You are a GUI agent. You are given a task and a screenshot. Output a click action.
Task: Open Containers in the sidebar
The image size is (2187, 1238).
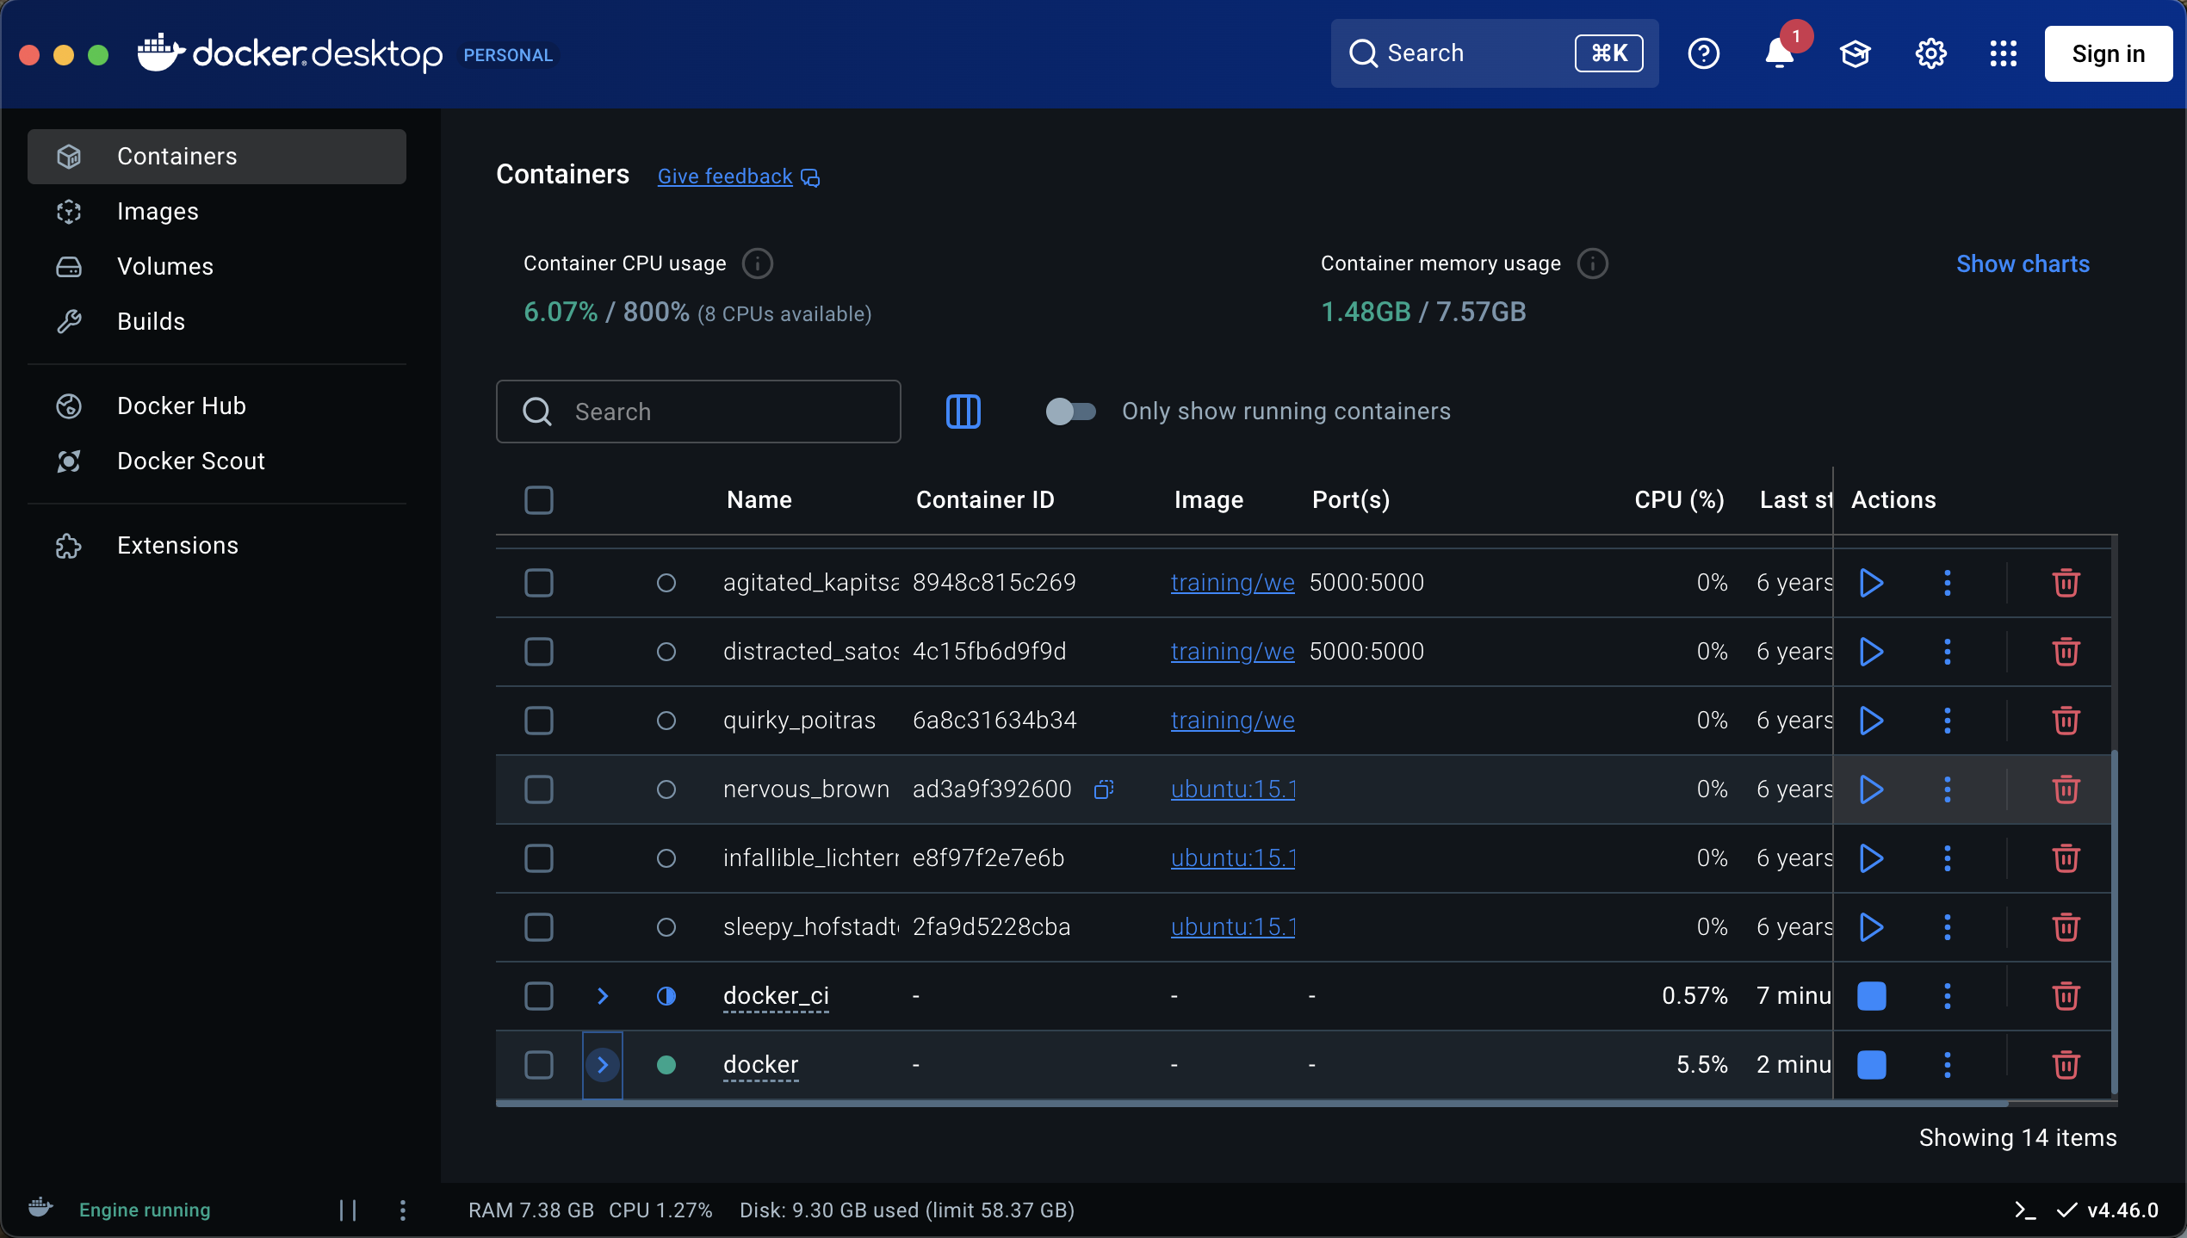217,157
